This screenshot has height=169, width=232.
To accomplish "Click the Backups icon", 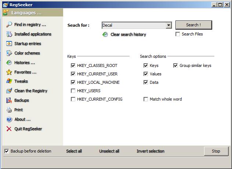I will click(9, 100).
